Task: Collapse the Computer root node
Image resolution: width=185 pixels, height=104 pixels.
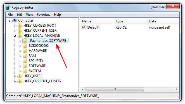Action: tap(10, 21)
